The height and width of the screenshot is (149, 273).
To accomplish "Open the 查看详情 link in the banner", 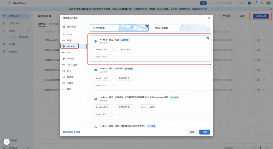I will (x=202, y=9).
